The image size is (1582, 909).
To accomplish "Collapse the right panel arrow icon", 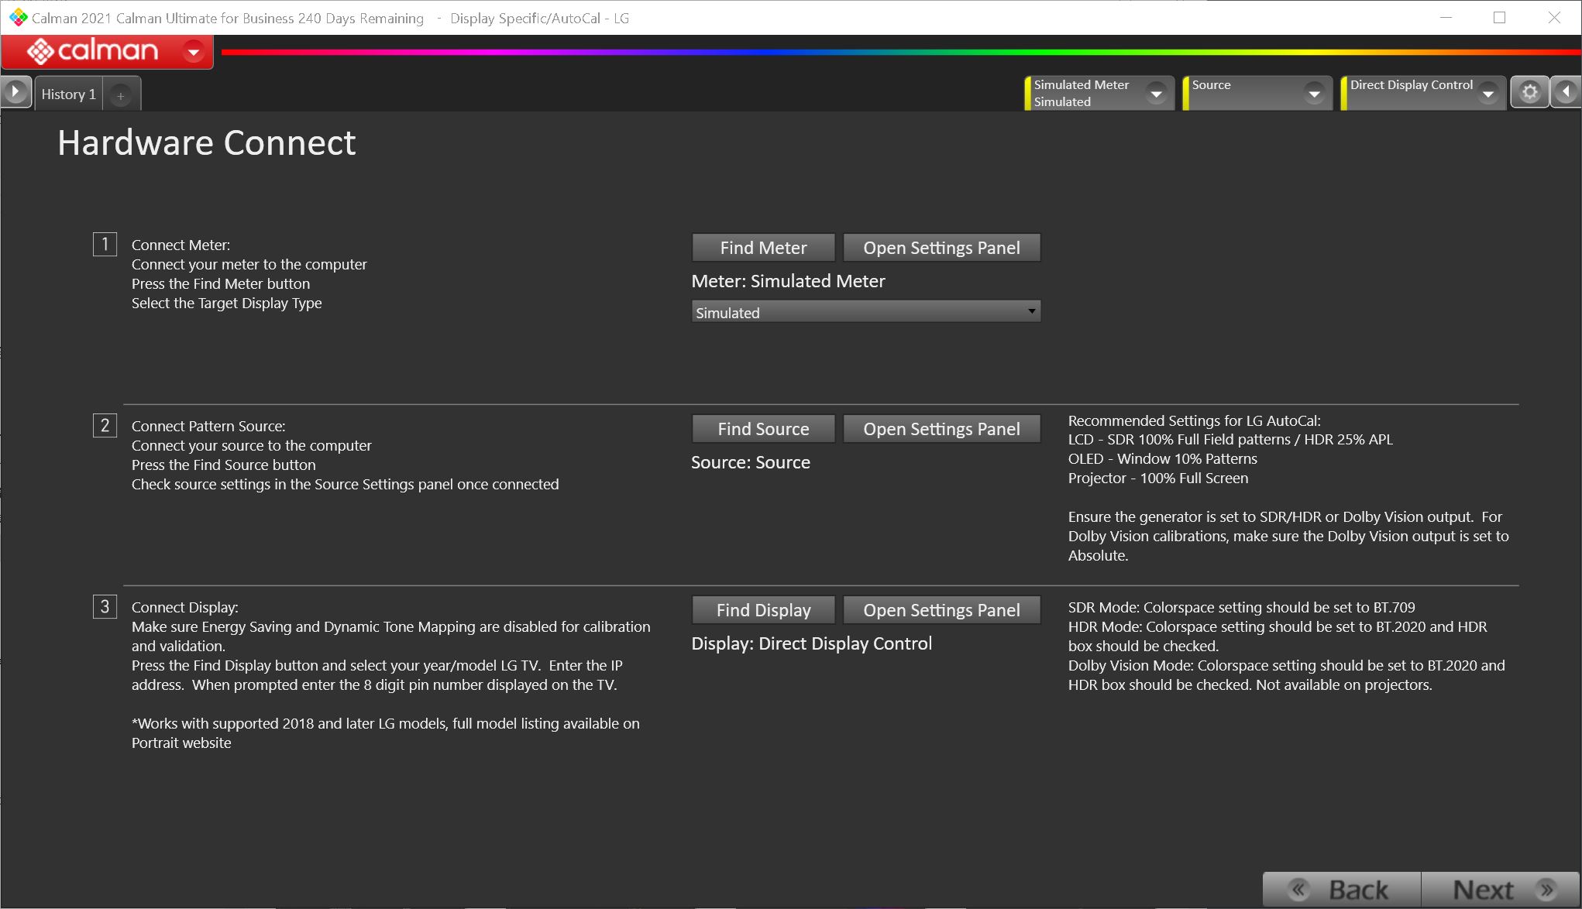I will 1566,93.
